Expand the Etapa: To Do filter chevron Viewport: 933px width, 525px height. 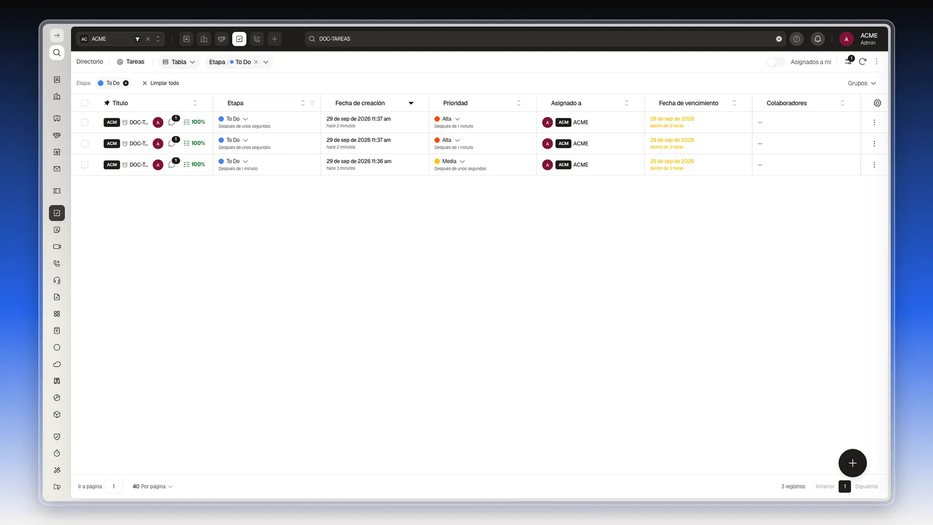pos(266,62)
